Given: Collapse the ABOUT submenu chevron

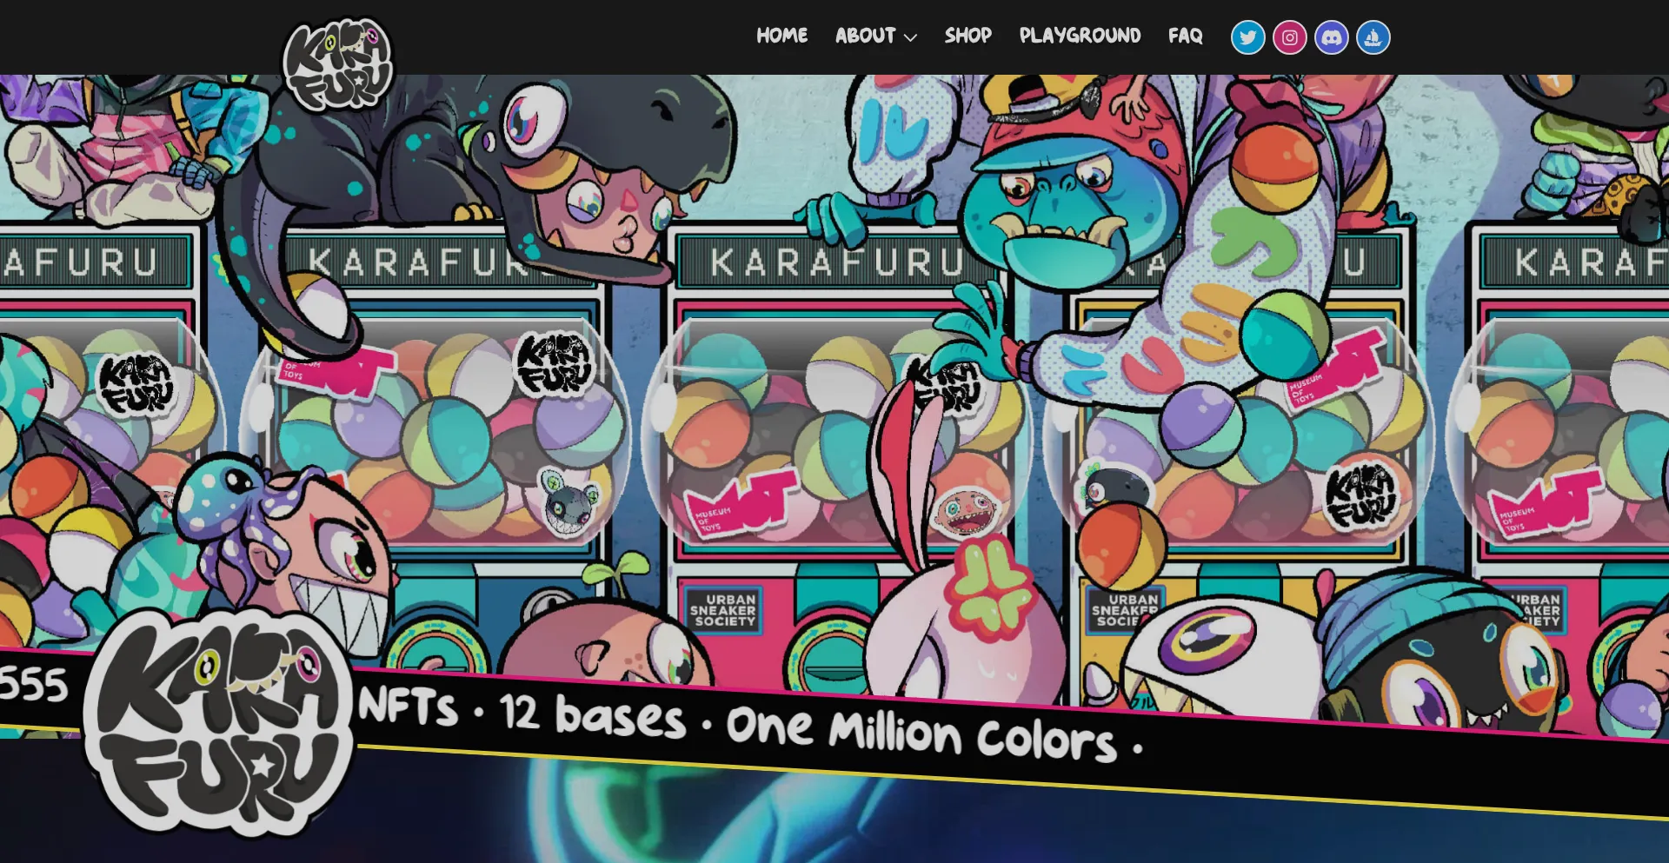Looking at the screenshot, I should click(x=910, y=38).
